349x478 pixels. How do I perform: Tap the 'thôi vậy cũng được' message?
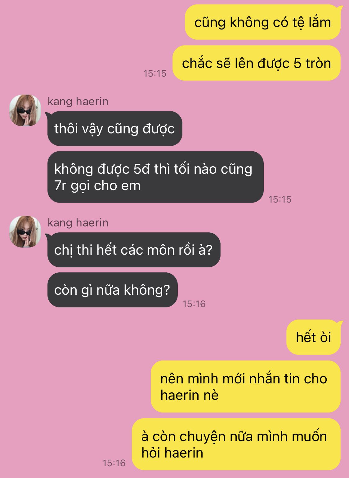click(115, 128)
